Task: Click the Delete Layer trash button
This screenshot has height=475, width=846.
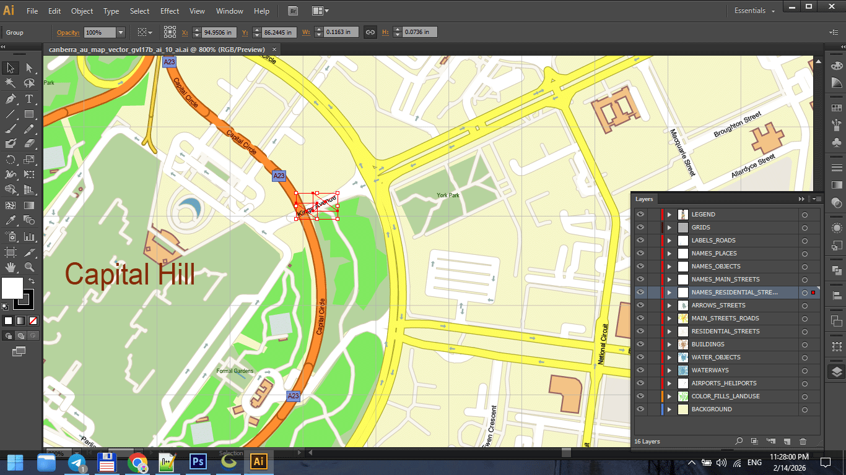Action: coord(803,441)
